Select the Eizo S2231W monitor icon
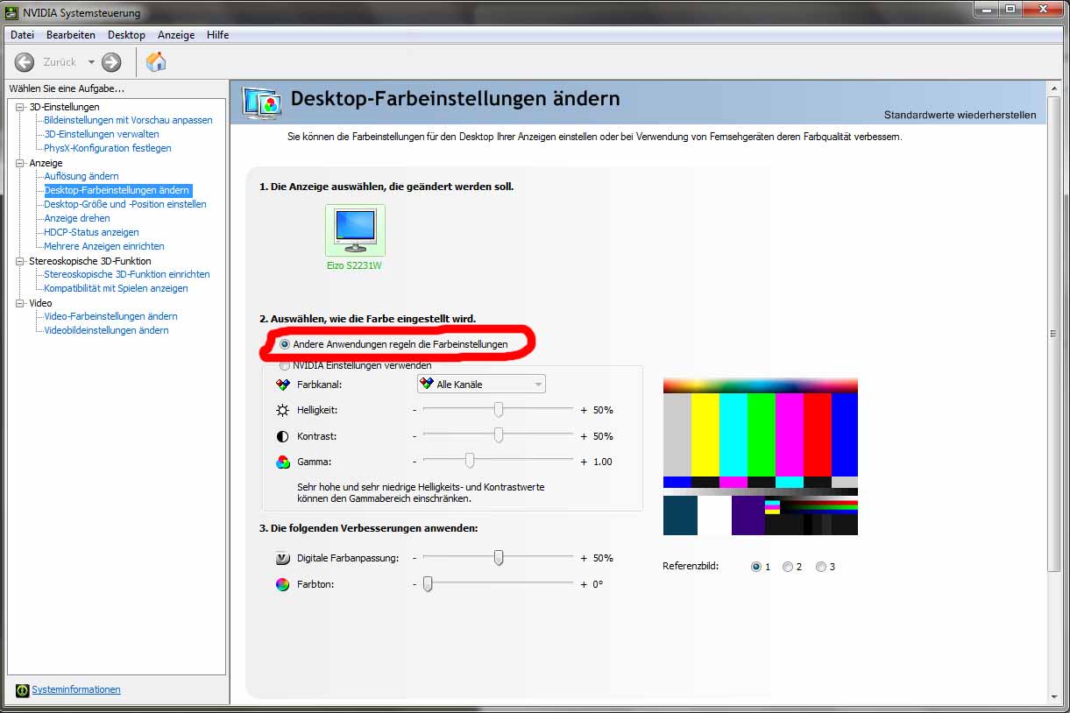The image size is (1070, 713). [355, 229]
